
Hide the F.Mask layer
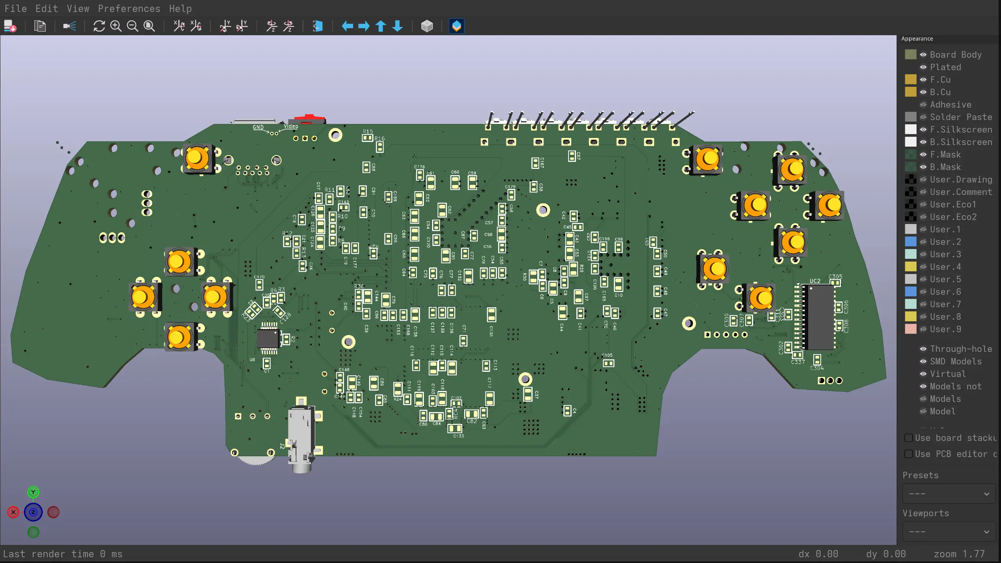pos(923,155)
